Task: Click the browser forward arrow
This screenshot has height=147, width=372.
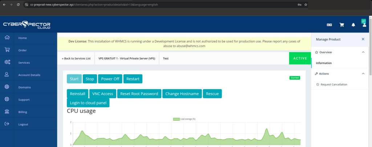Action: click(x=11, y=4)
